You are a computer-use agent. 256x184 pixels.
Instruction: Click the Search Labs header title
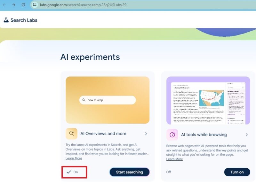click(x=25, y=20)
